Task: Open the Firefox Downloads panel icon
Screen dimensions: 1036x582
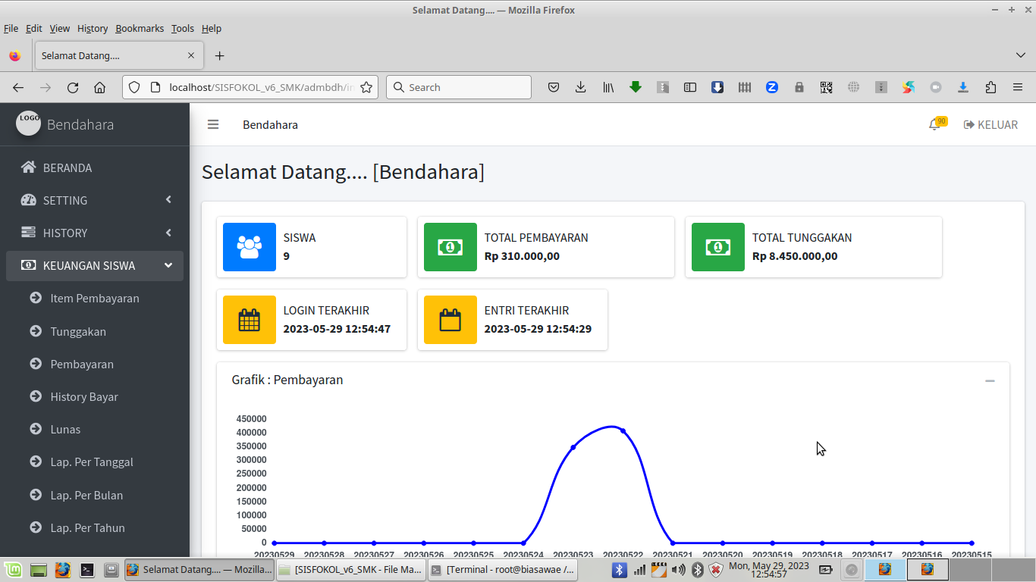Action: pyautogui.click(x=581, y=87)
